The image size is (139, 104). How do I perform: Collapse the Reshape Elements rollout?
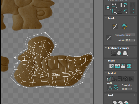(x=106, y=48)
